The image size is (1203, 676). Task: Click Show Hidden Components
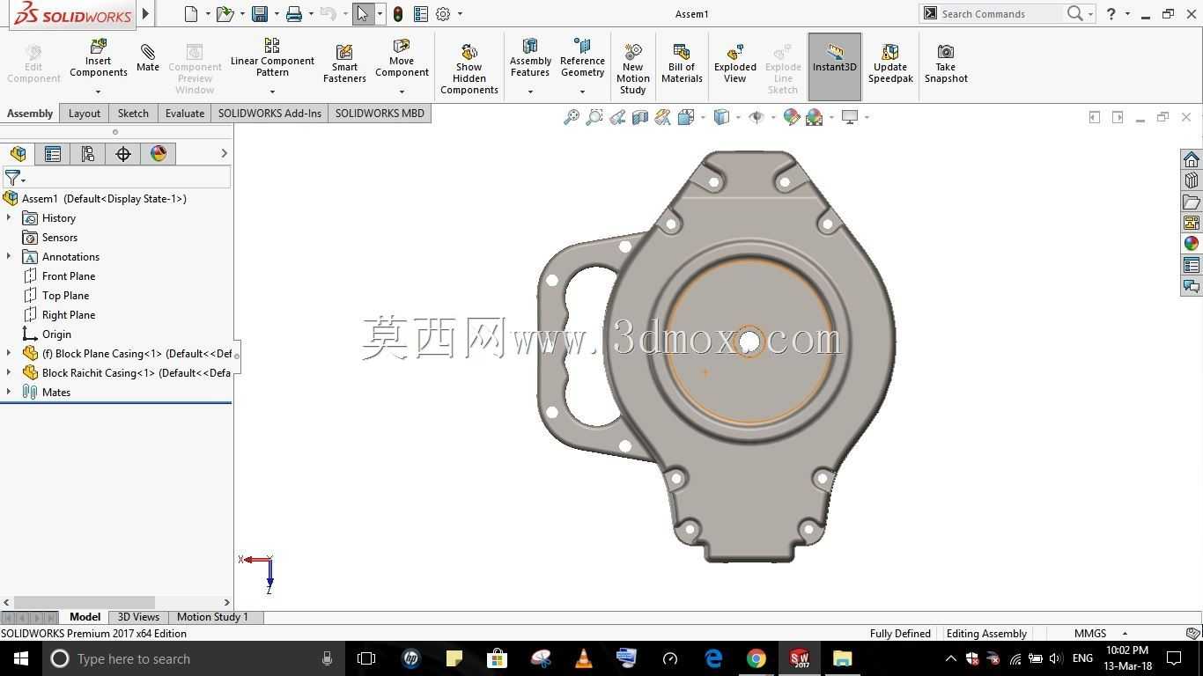tap(469, 69)
